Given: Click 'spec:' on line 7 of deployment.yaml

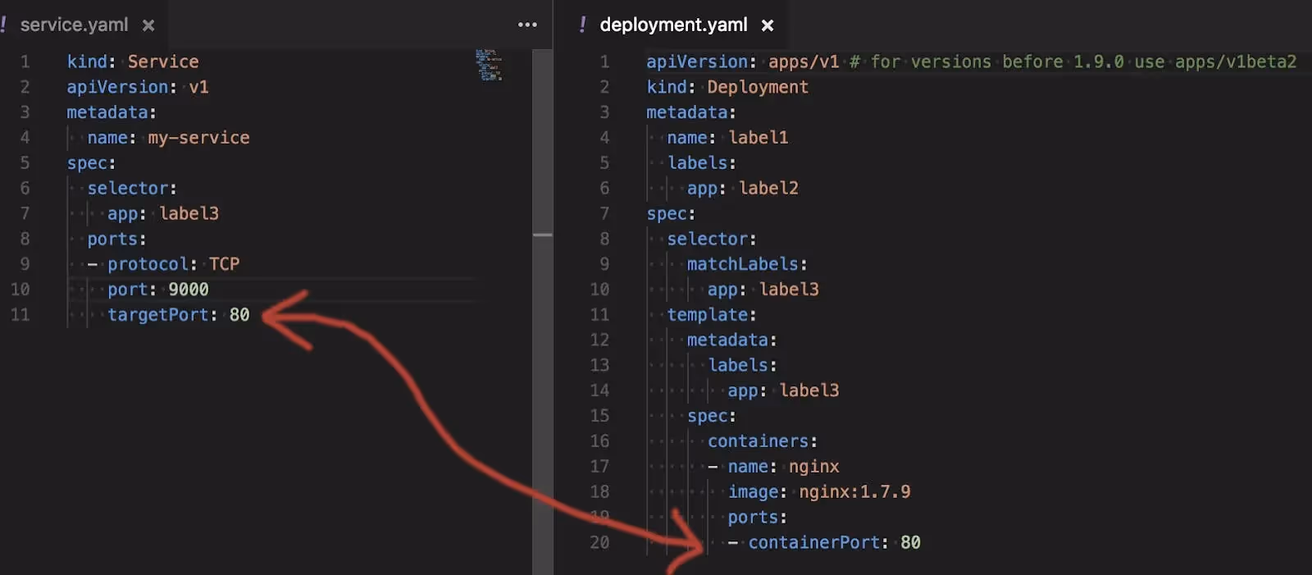Looking at the screenshot, I should coord(671,213).
